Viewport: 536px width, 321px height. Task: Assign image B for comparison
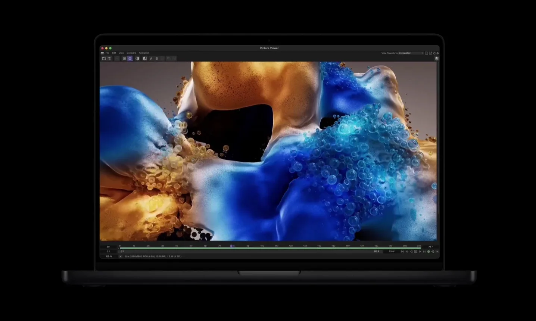pyautogui.click(x=157, y=58)
